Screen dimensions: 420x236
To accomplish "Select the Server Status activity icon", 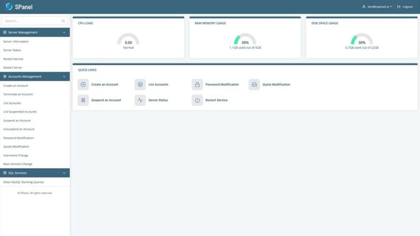I will (x=140, y=100).
